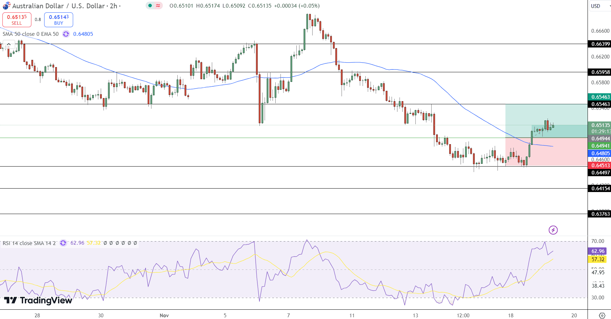This screenshot has width=611, height=319.
Task: Click the 0.65958 price level label
Action: point(600,72)
